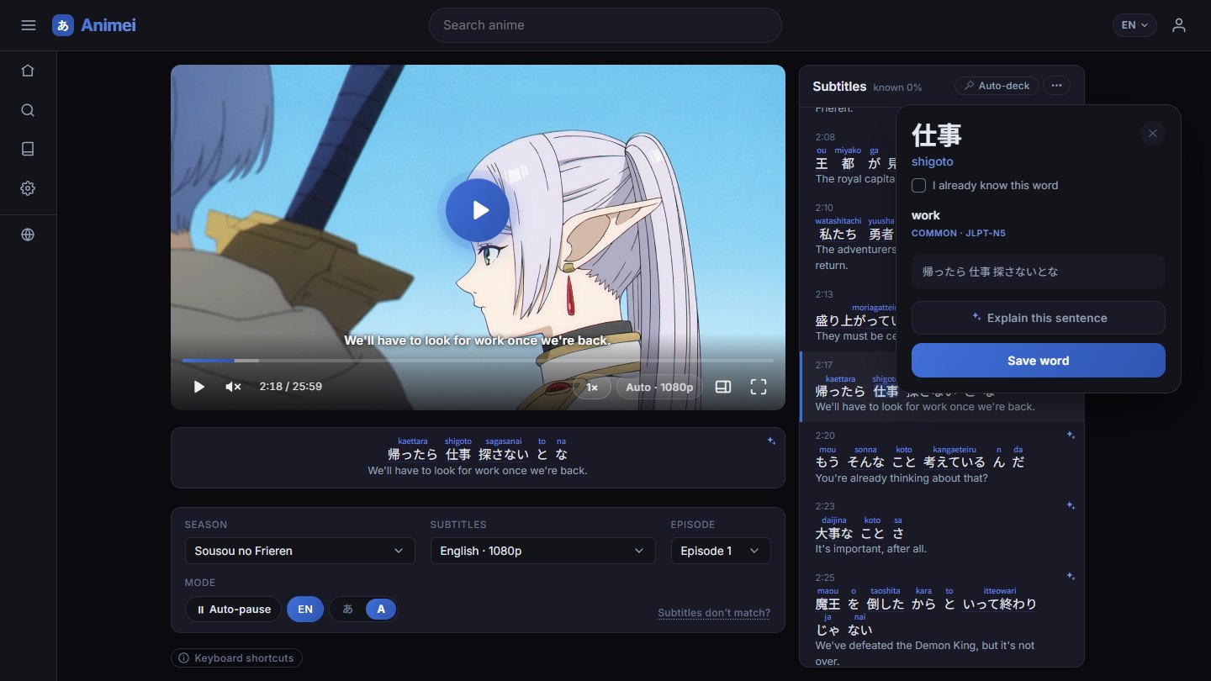Open sidebar search icon
This screenshot has width=1211, height=681.
(x=28, y=110)
